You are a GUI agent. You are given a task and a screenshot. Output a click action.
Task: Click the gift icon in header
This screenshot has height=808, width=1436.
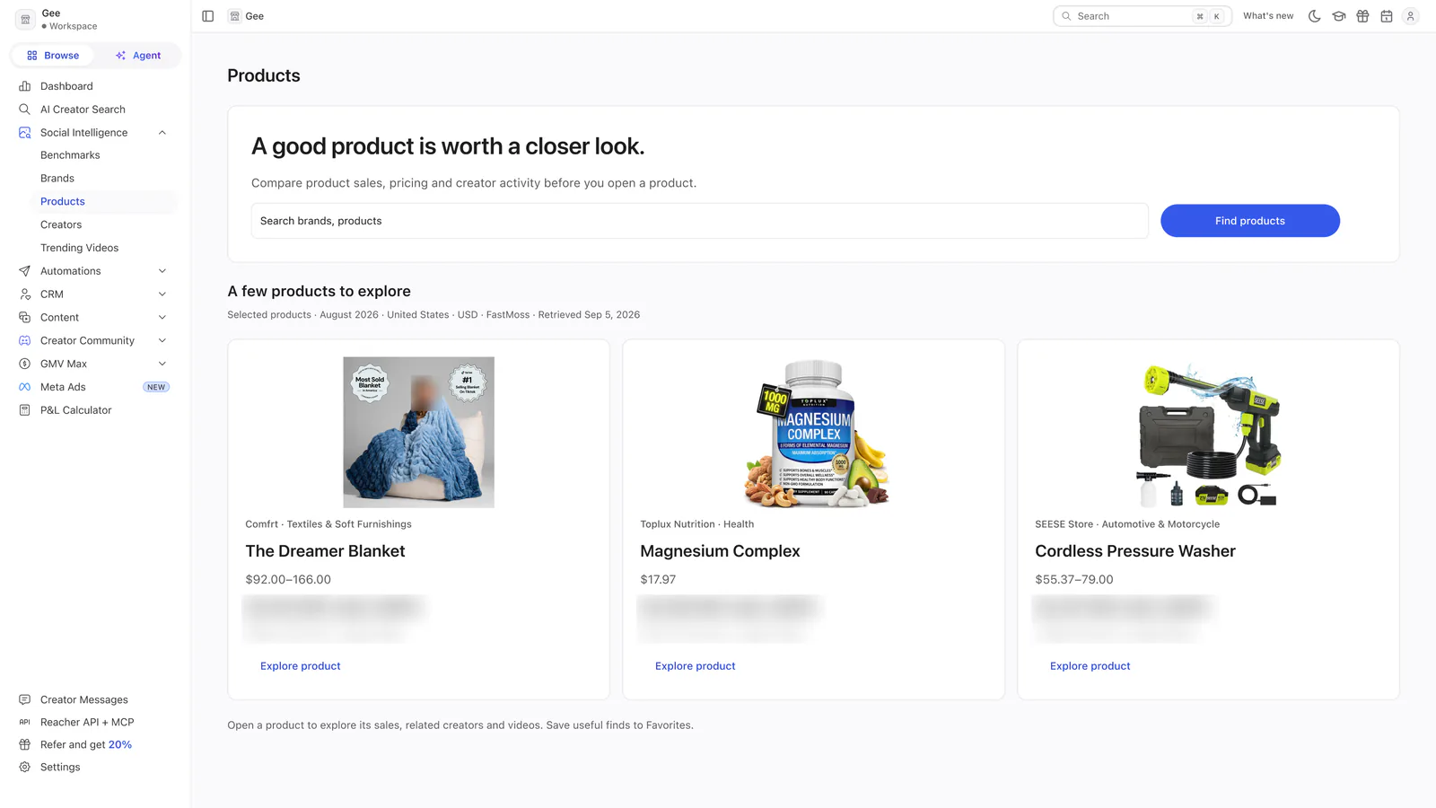(x=1362, y=16)
